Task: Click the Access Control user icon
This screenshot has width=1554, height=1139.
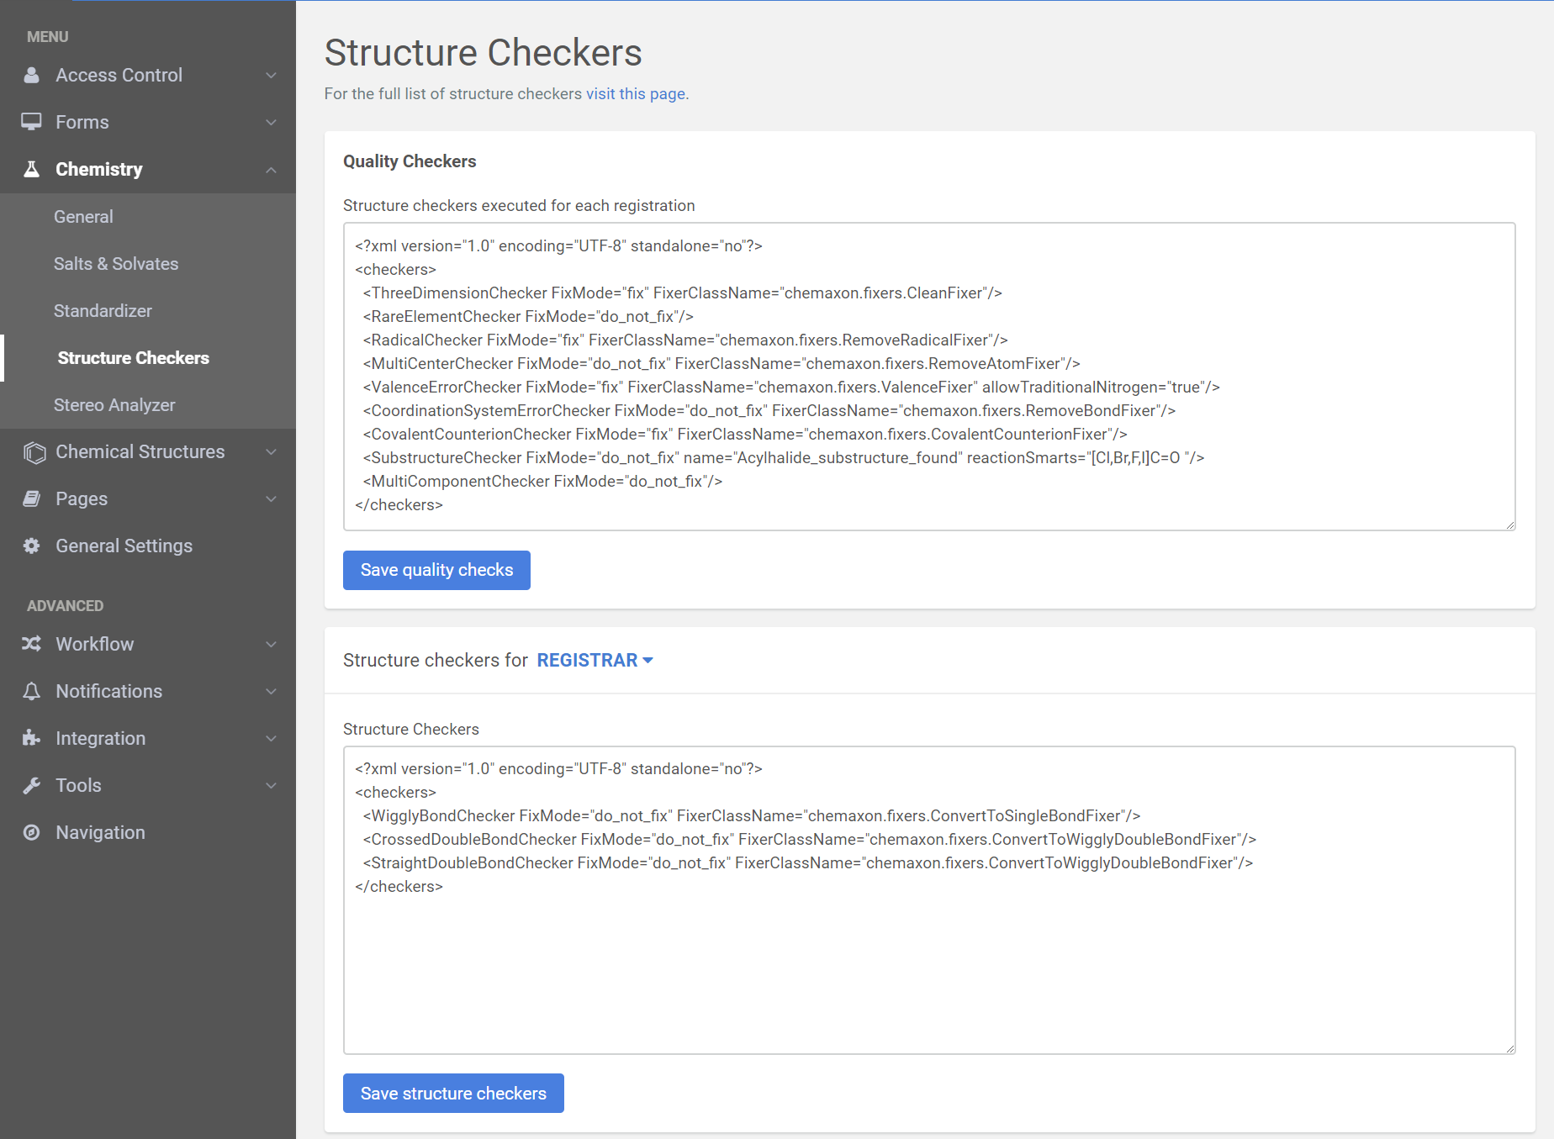Action: (32, 75)
